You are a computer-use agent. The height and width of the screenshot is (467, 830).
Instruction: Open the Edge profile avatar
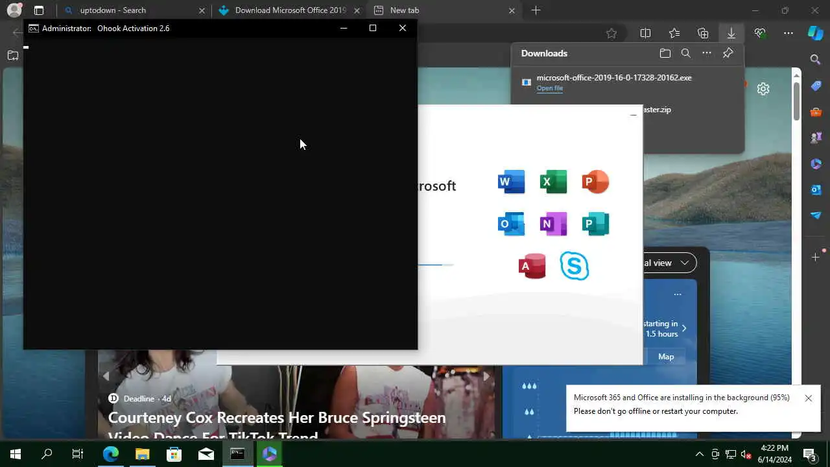coord(14,10)
